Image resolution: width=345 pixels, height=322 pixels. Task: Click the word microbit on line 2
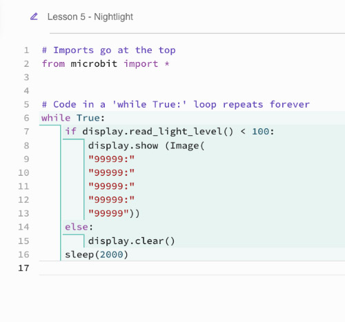tap(94, 63)
